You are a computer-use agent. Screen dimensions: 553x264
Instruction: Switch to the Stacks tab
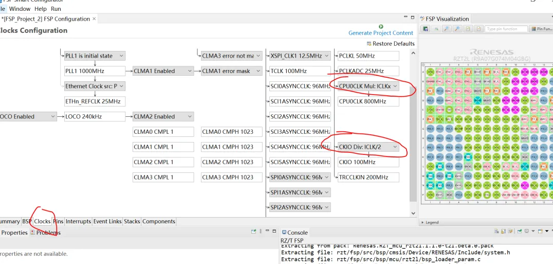click(132, 221)
